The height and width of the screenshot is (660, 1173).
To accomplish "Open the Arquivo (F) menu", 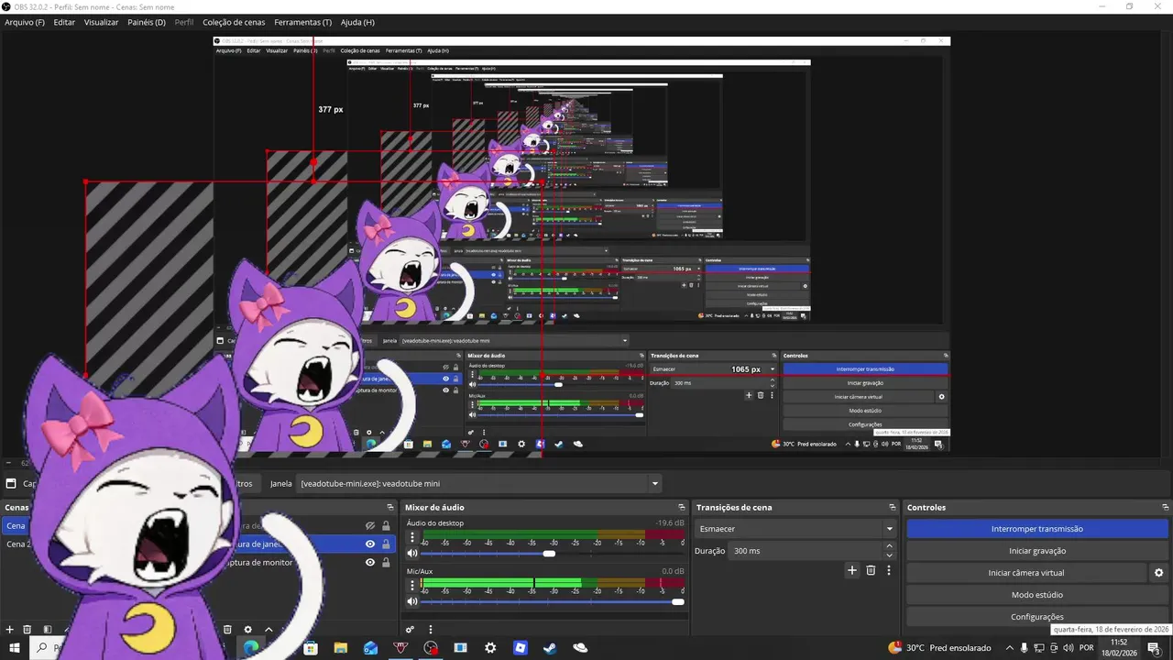I will point(25,22).
